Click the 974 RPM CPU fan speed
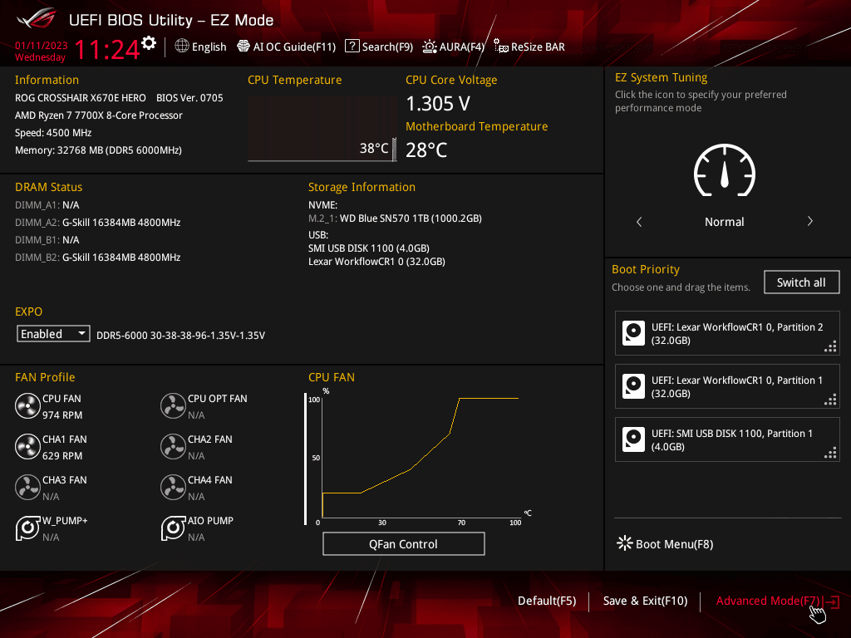 (62, 415)
